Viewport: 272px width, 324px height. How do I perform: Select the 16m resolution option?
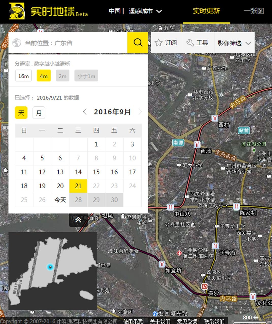[x=23, y=76]
